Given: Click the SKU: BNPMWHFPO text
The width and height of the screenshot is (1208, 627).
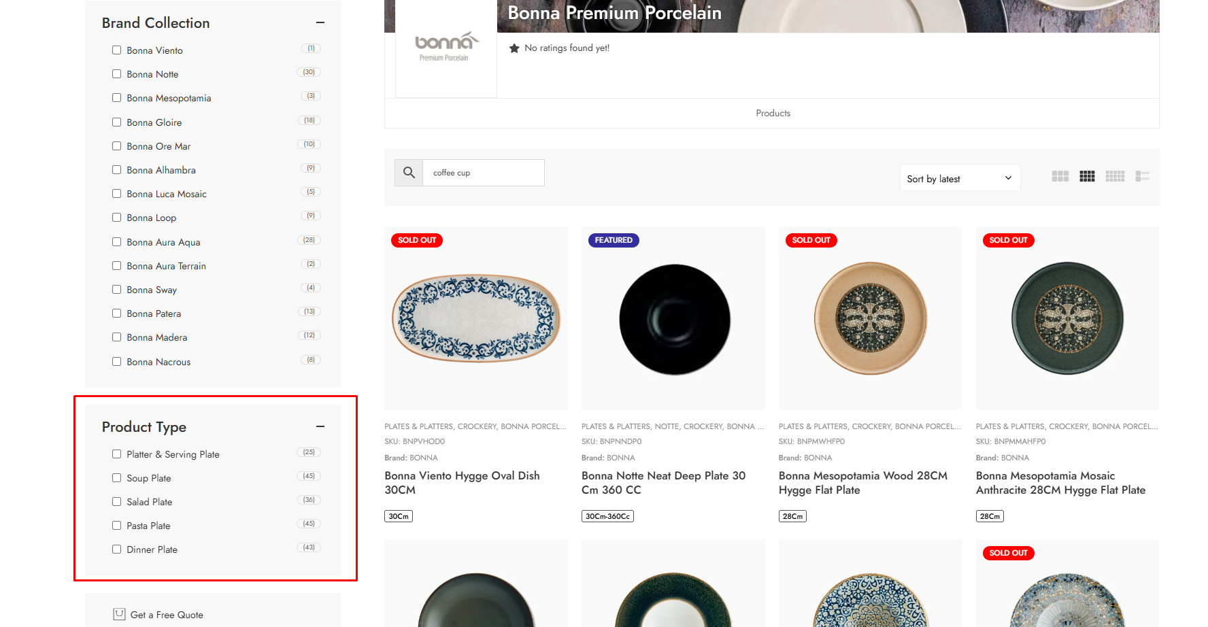Looking at the screenshot, I should coord(811,441).
